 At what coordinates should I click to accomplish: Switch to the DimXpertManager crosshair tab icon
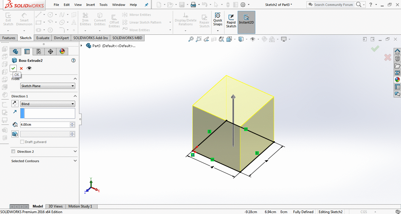click(51, 52)
